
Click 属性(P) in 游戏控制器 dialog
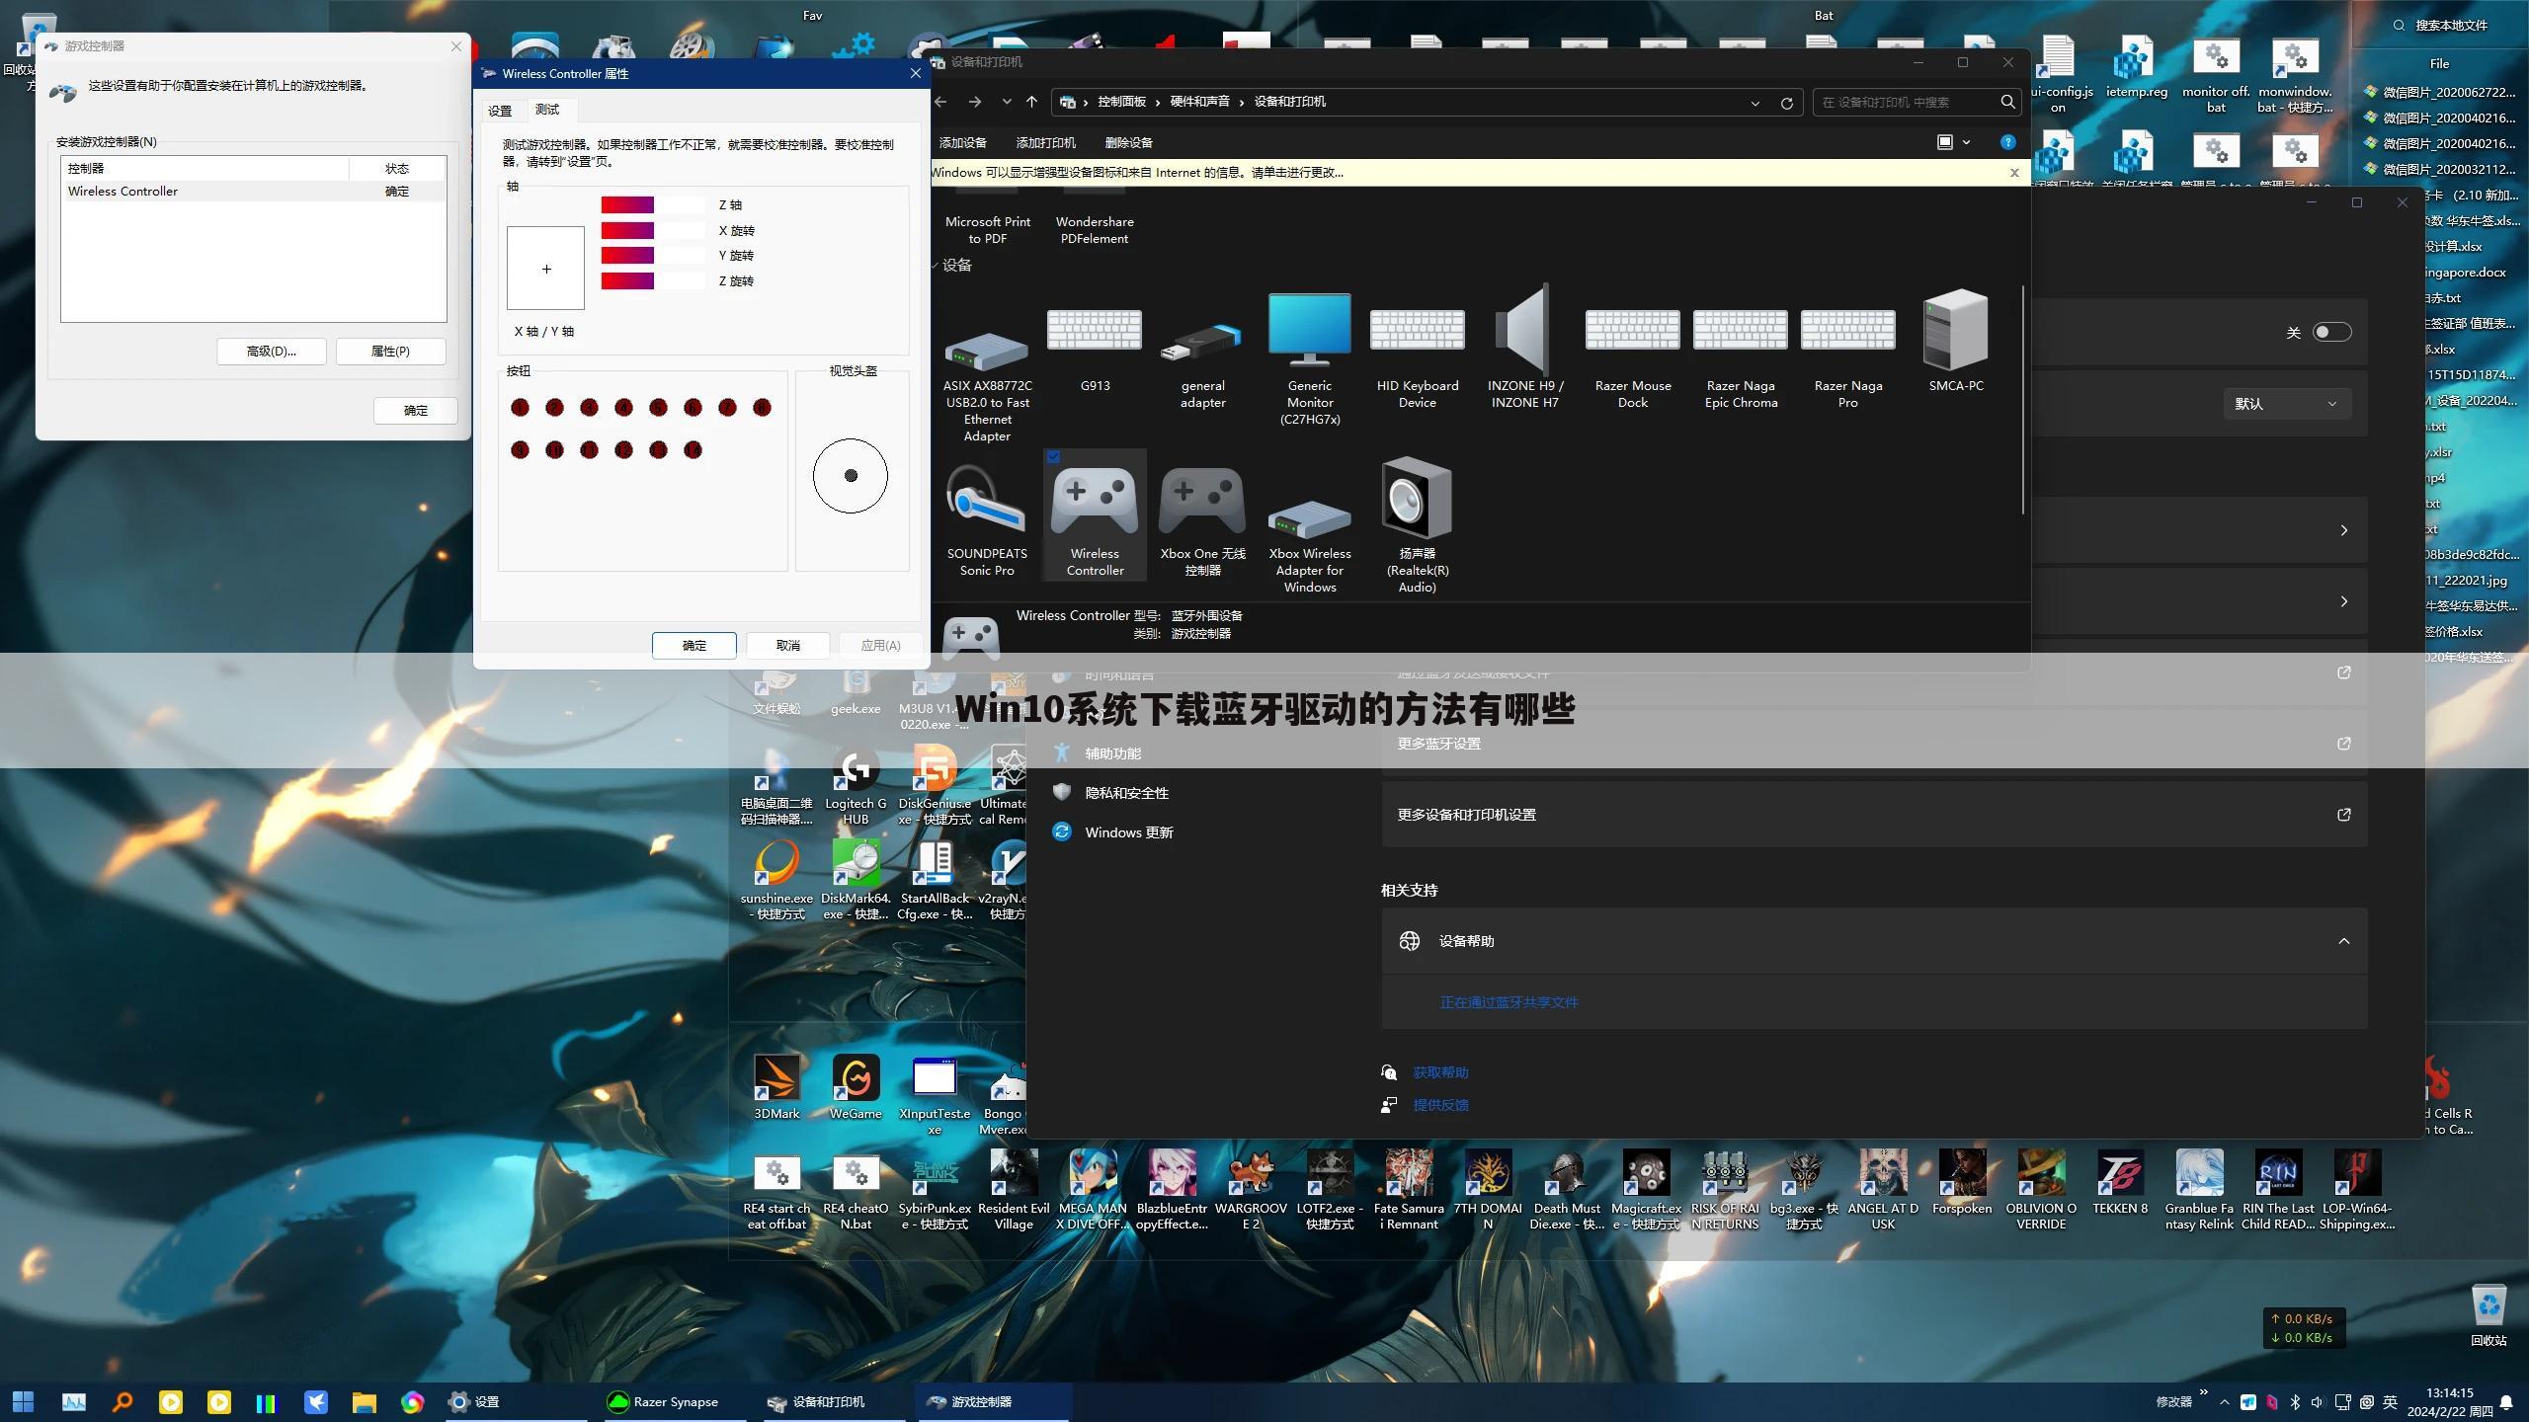point(390,352)
